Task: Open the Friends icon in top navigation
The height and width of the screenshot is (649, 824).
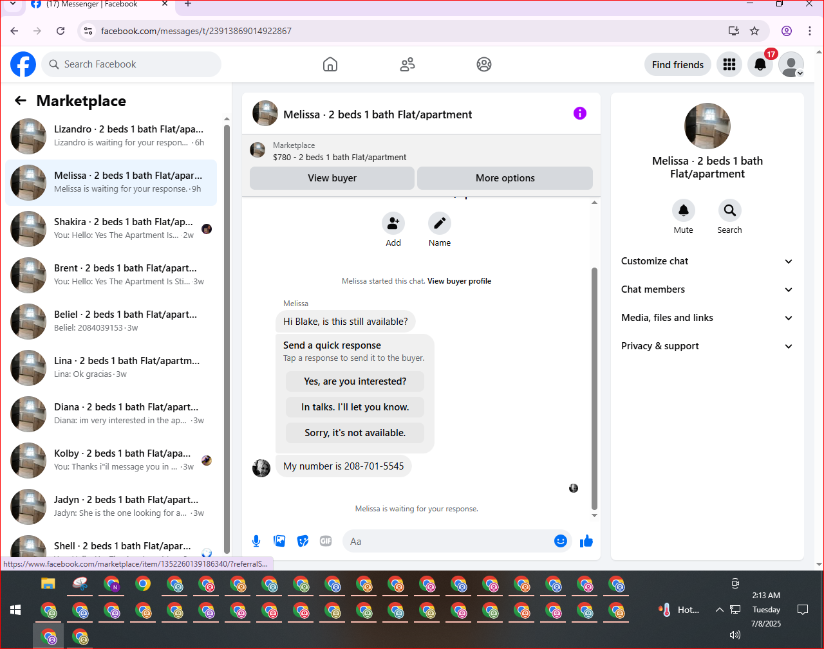Action: pyautogui.click(x=407, y=64)
